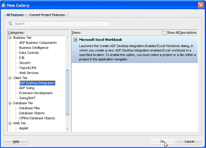Collapse the Business Tier node
This screenshot has height=148, width=206.
pyautogui.click(x=10, y=38)
